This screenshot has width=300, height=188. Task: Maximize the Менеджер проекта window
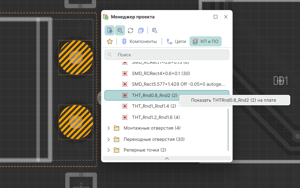(x=215, y=17)
